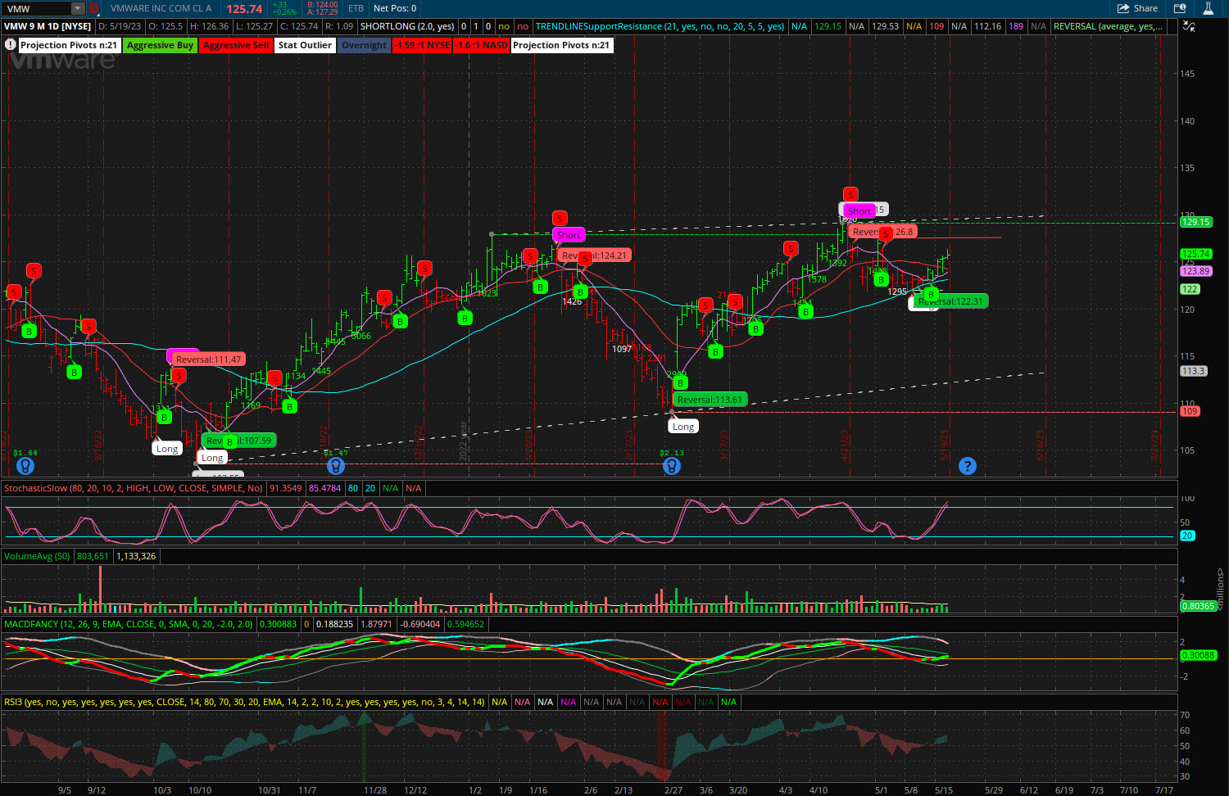The height and width of the screenshot is (796, 1229).
Task: Click the Aggressive Sell label
Action: tap(236, 45)
